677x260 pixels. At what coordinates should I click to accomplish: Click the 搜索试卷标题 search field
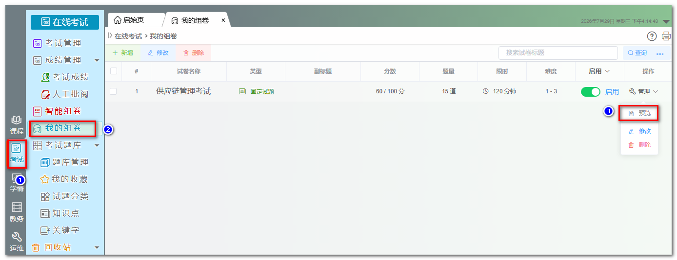click(x=558, y=53)
